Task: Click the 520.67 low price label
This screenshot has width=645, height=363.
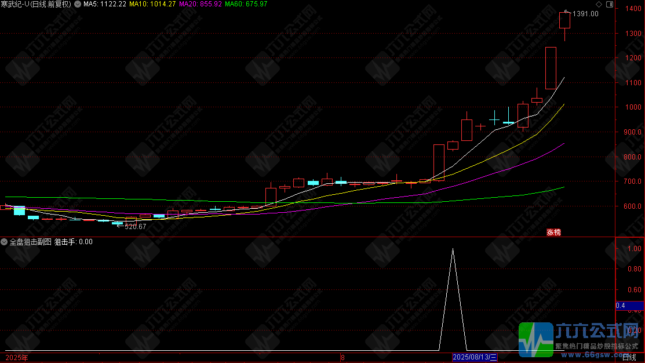Action: coord(136,227)
